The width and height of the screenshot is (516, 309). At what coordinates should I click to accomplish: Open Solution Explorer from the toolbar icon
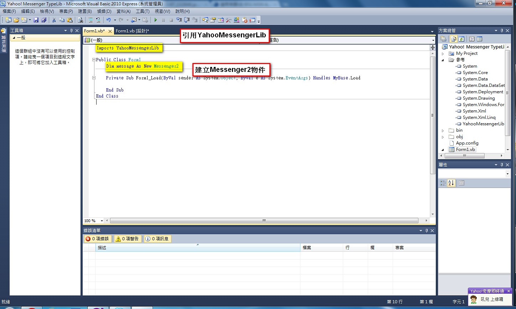(x=205, y=20)
